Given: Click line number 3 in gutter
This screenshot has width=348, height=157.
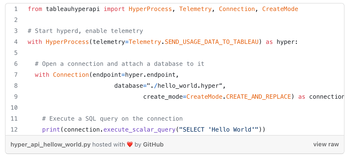Looking at the screenshot, I should click(16, 31).
